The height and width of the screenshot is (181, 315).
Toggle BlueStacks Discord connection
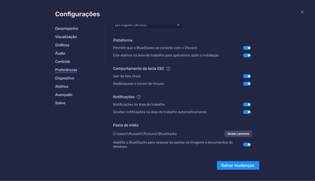[247, 48]
